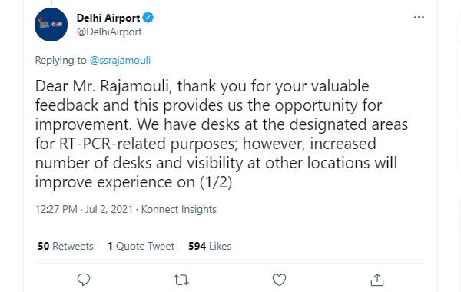The image size is (461, 292).
Task: Open the three-dot more options menu
Action: point(419,18)
